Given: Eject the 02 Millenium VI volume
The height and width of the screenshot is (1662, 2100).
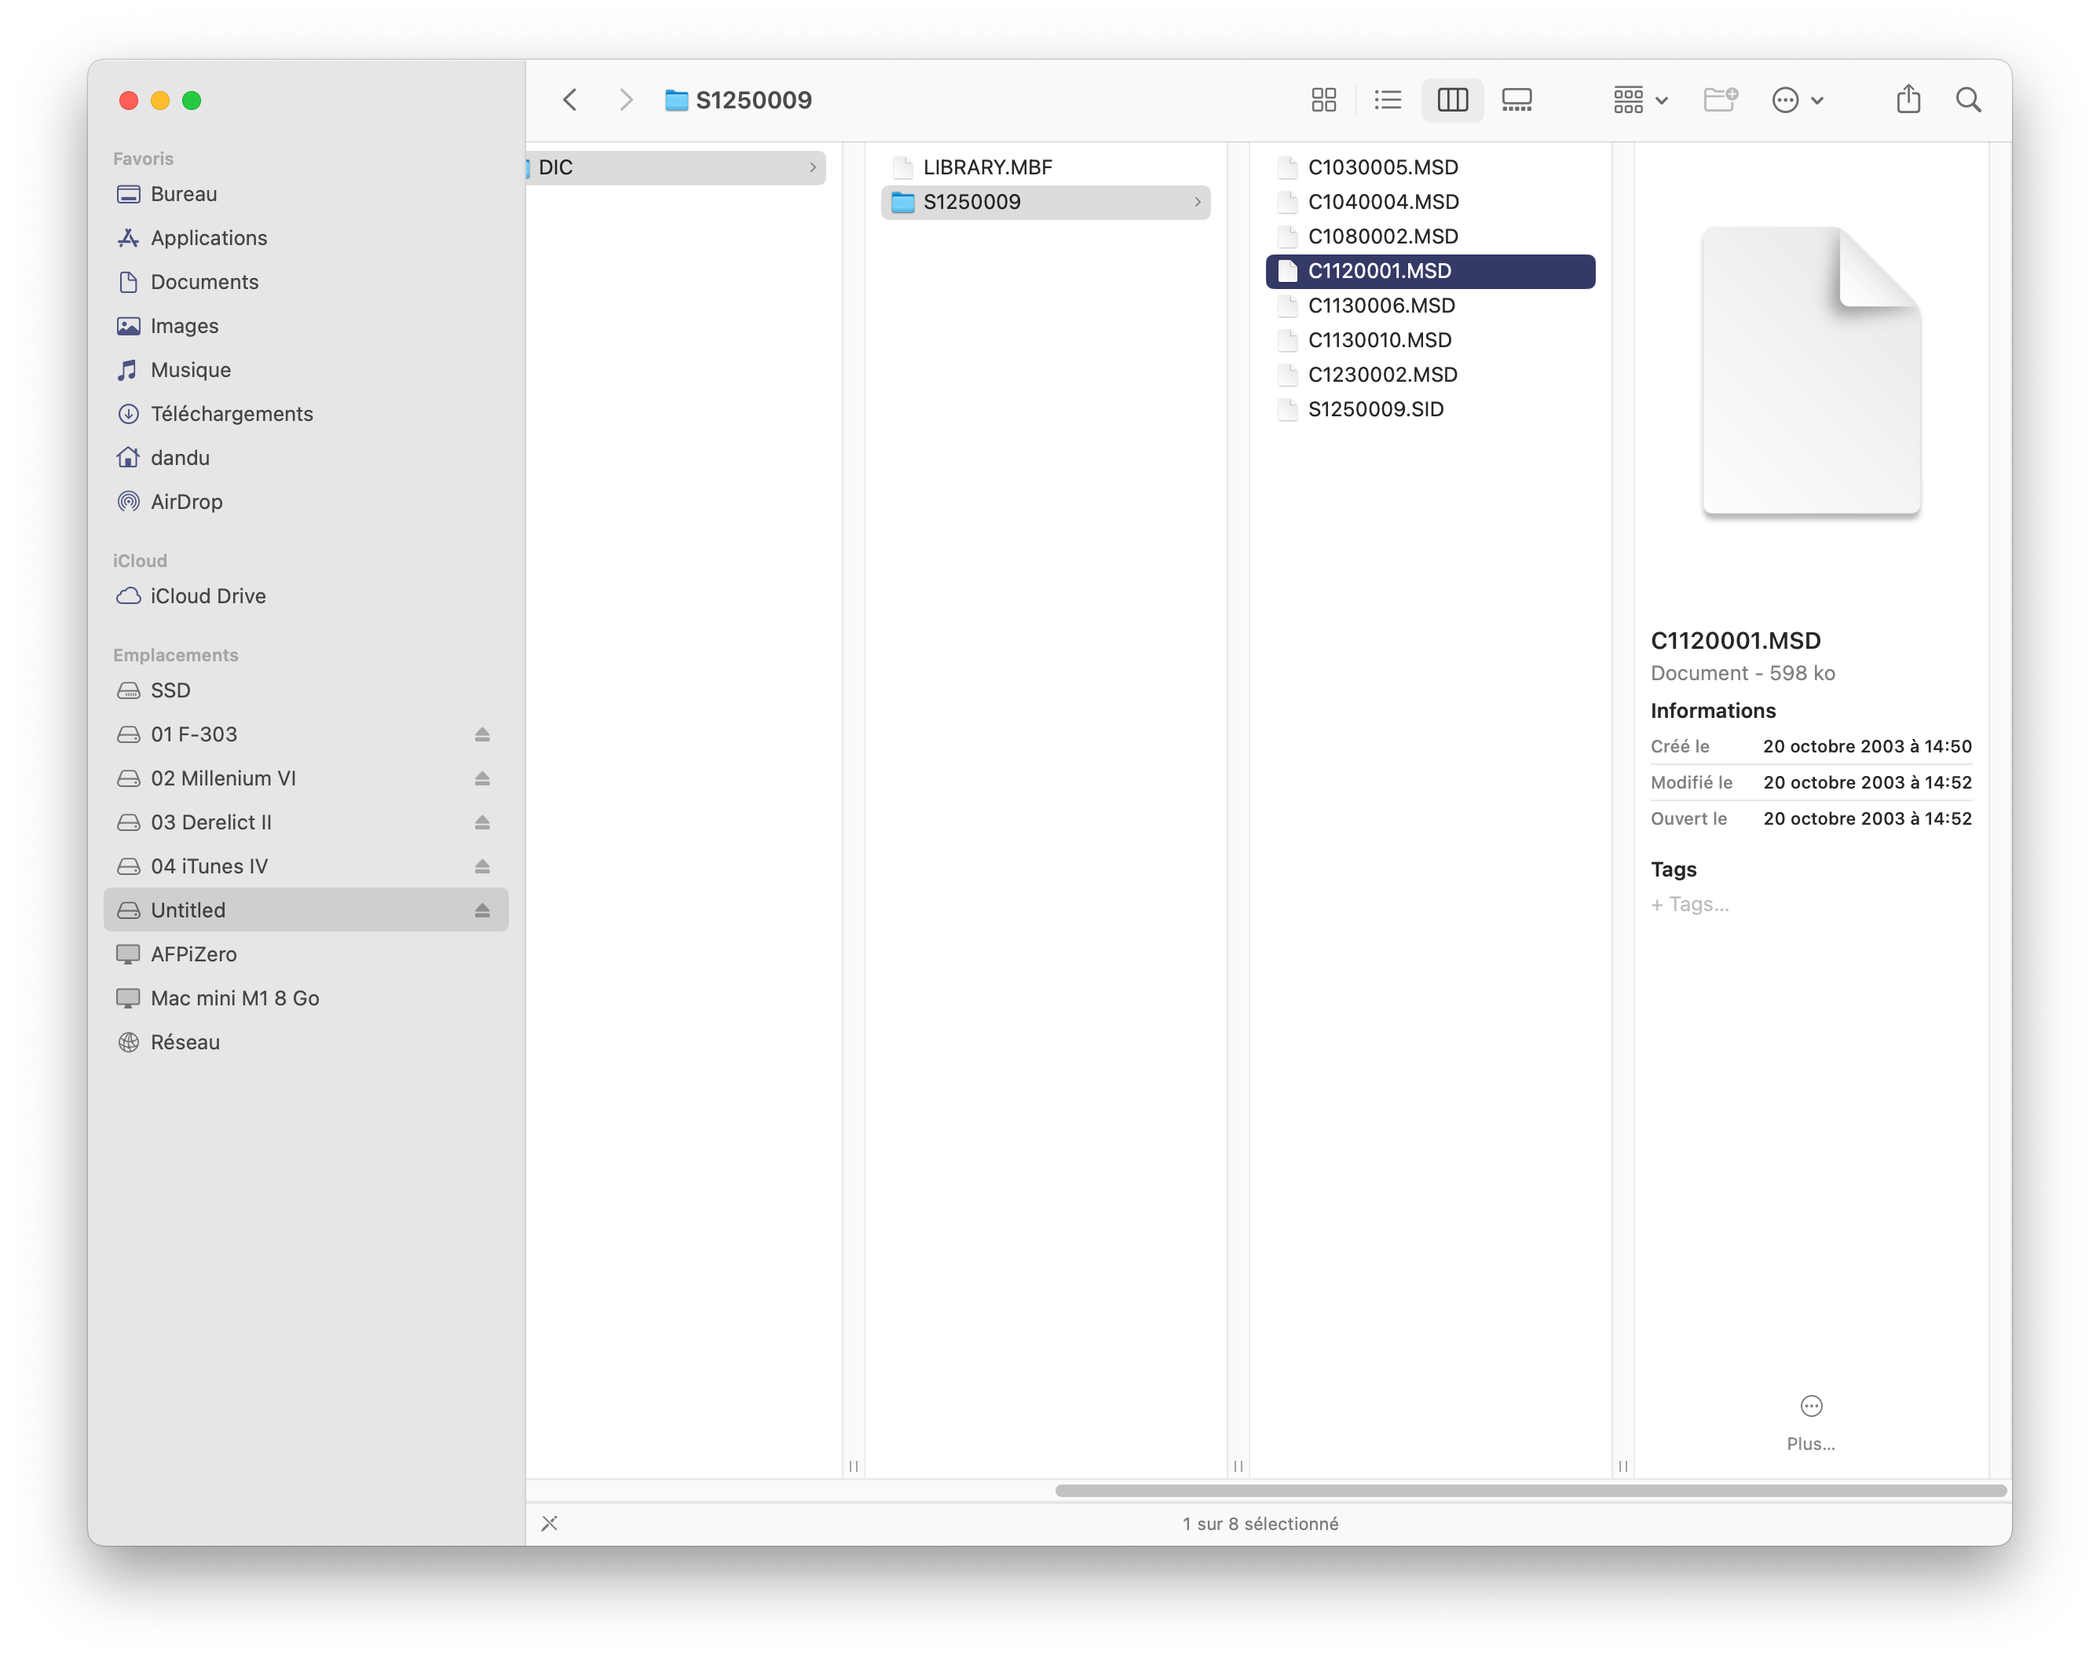Looking at the screenshot, I should point(481,778).
